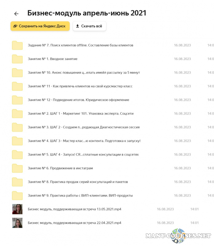Open Занятие № 12 folder icon

tap(17, 100)
